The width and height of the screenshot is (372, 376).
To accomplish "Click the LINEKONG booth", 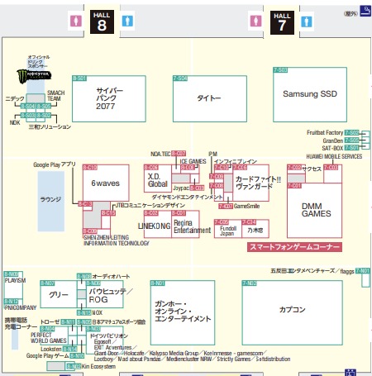I will coord(158,224).
